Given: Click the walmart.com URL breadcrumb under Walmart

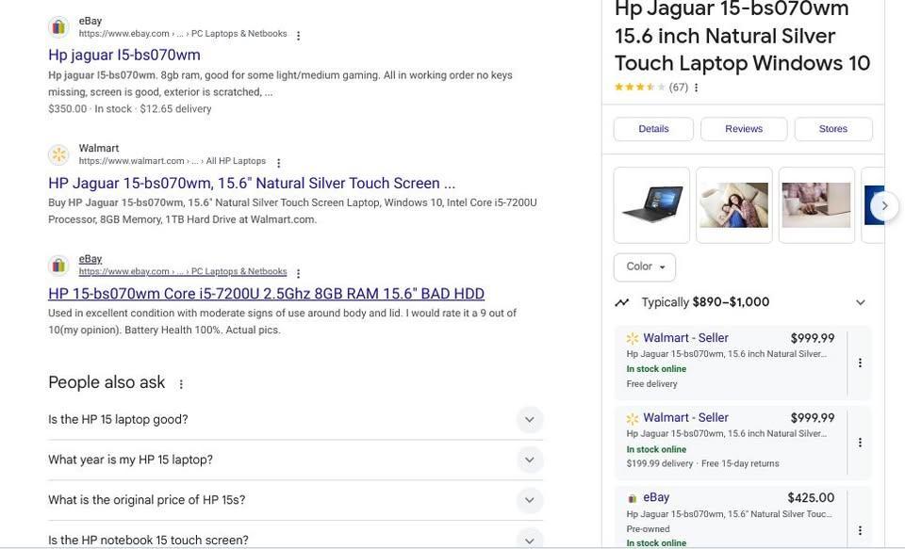Looking at the screenshot, I should pos(173,161).
